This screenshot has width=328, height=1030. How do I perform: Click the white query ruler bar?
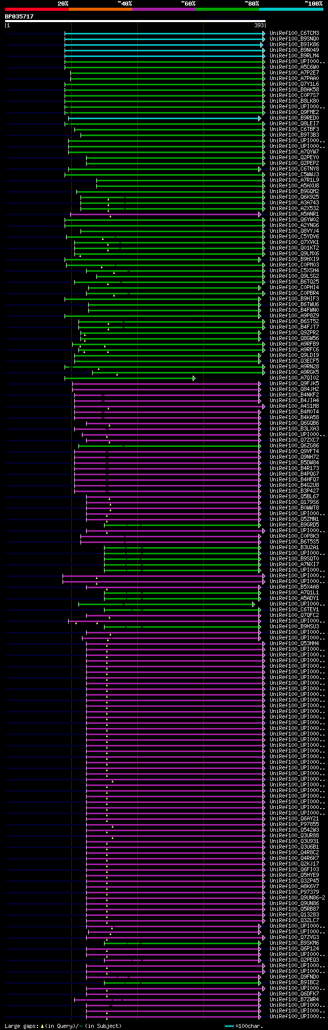click(135, 21)
